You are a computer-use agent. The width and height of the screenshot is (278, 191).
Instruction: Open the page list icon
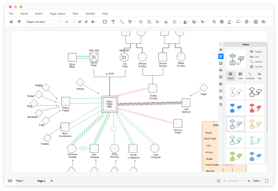(10, 181)
